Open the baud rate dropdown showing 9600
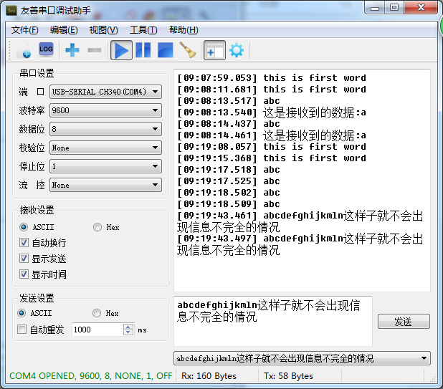 [105, 110]
